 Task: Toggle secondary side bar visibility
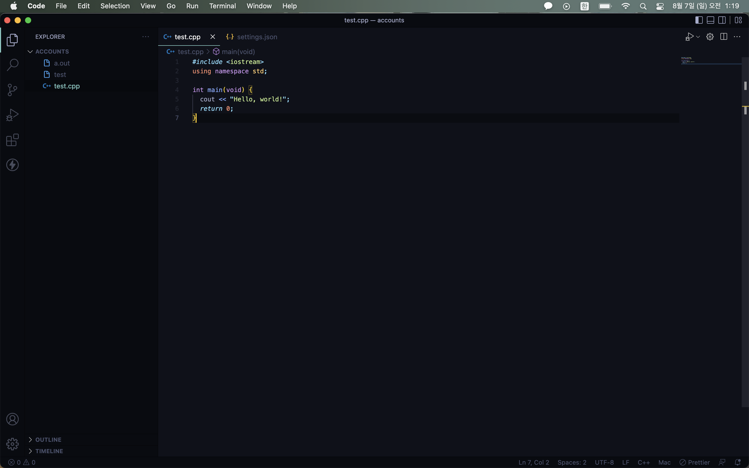[x=722, y=20]
